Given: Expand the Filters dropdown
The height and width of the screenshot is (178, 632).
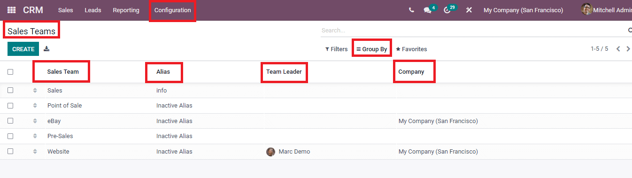Looking at the screenshot, I should [336, 49].
